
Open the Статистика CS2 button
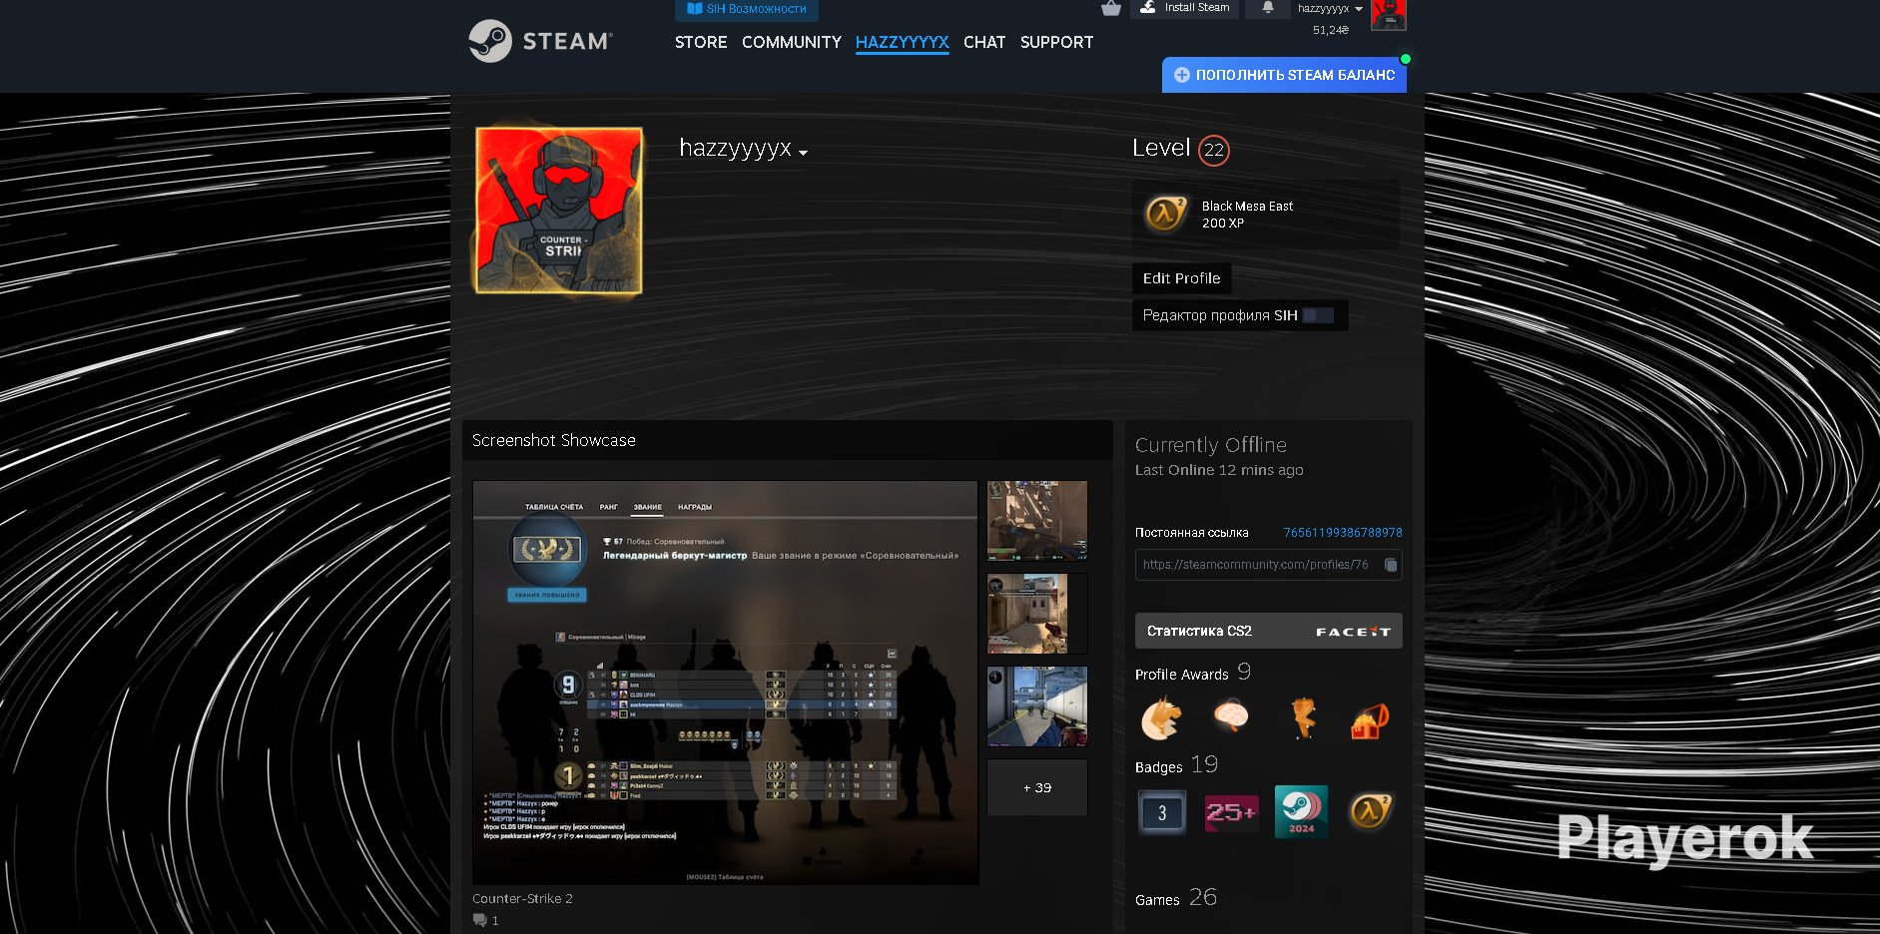[x=1269, y=631]
